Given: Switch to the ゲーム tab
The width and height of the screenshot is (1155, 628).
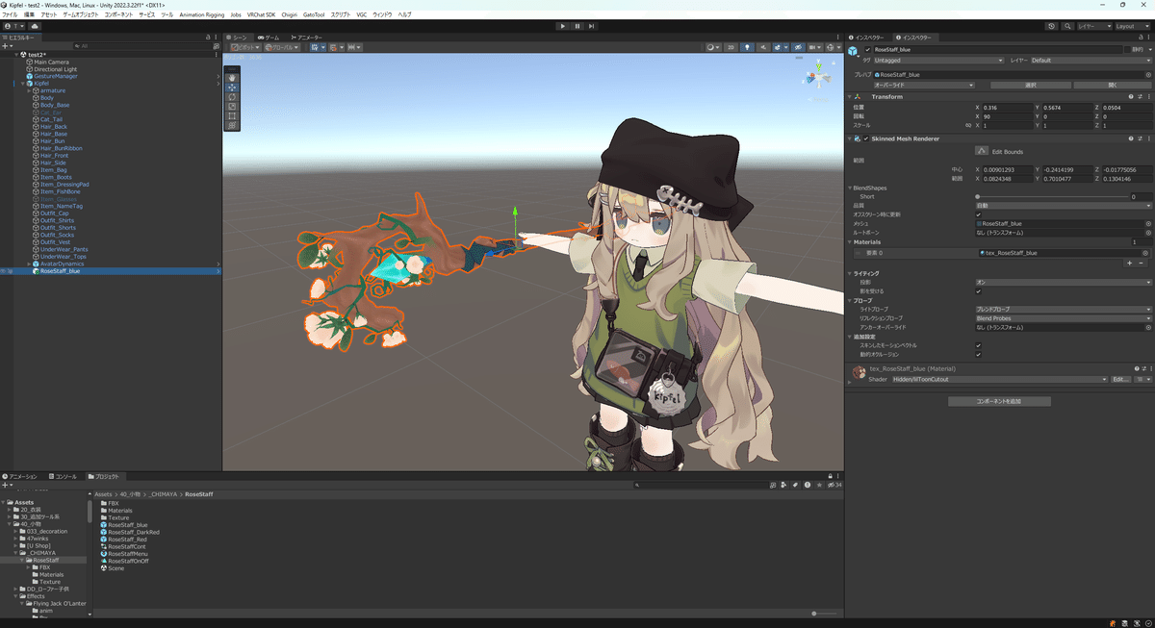Looking at the screenshot, I should click(267, 37).
